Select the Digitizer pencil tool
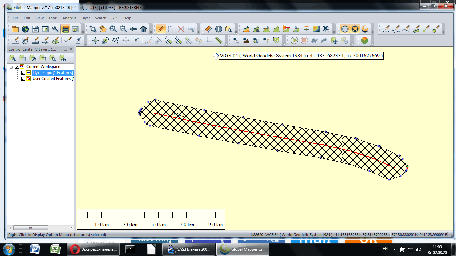The image size is (456, 256). [x=161, y=29]
